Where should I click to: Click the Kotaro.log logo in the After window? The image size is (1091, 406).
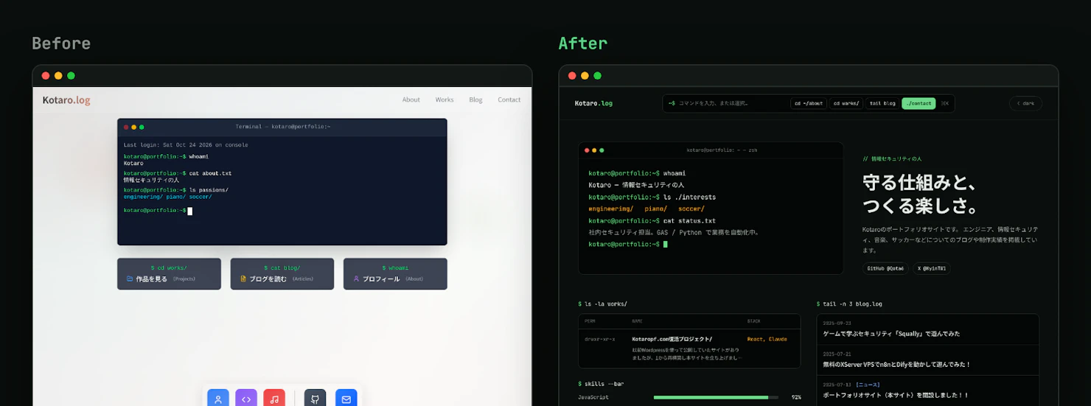pyautogui.click(x=593, y=103)
